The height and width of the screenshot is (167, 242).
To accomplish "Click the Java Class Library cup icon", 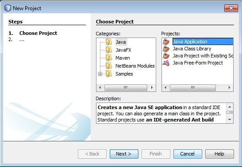I will coord(166,49).
